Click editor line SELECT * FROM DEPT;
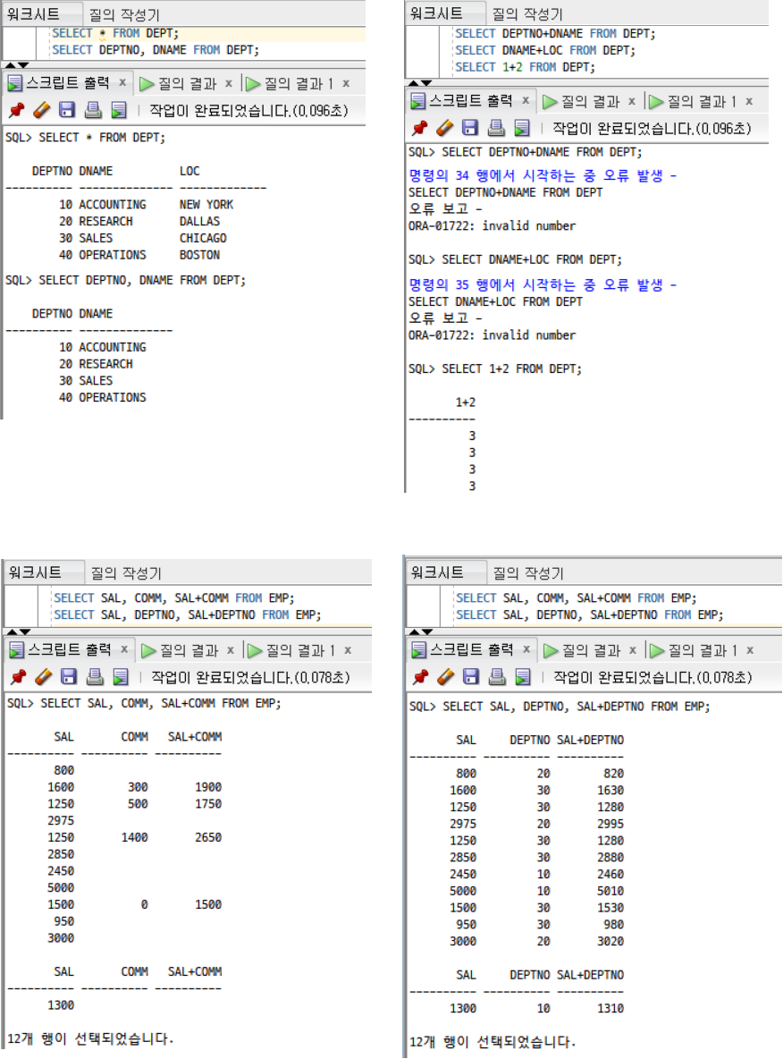The width and height of the screenshot is (783, 1059). pyautogui.click(x=115, y=33)
